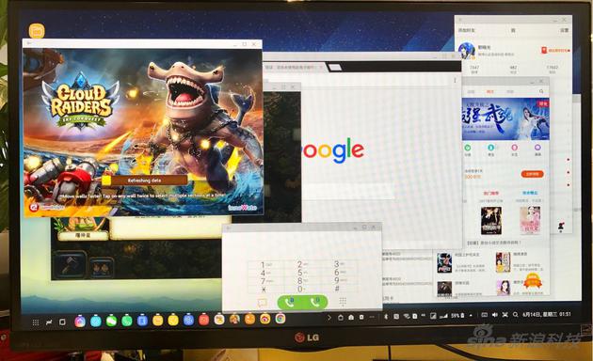Click the second green call button in dialer
593x361 pixels.
(x=314, y=302)
